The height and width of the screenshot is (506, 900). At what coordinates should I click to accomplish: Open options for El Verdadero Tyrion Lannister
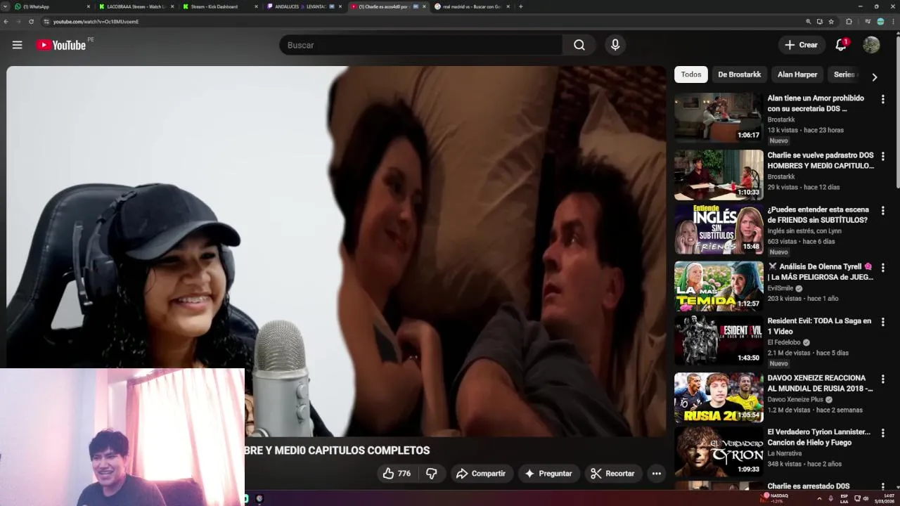point(883,435)
